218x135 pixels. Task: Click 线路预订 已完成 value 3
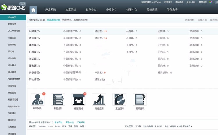tap(168, 32)
